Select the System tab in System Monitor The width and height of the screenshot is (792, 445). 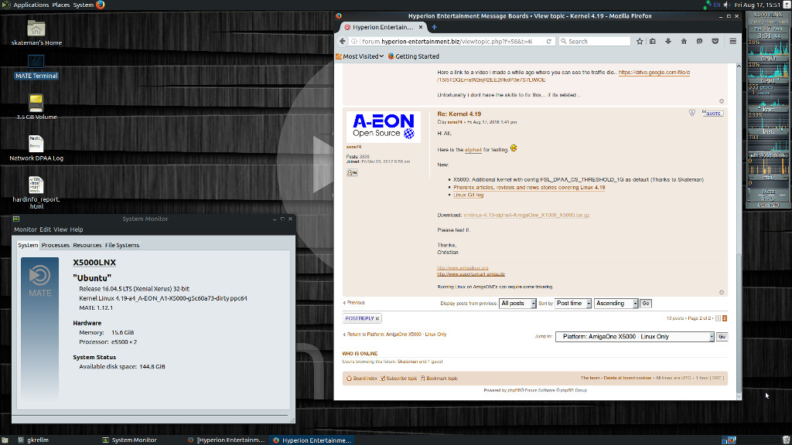pyautogui.click(x=28, y=245)
